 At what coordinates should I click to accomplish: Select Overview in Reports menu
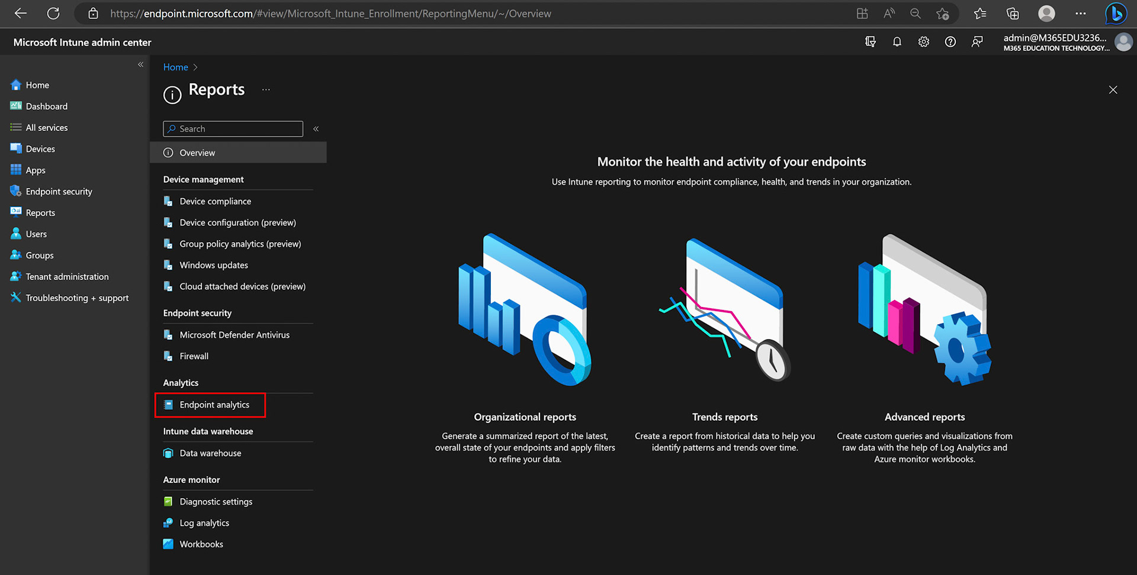pyautogui.click(x=238, y=153)
